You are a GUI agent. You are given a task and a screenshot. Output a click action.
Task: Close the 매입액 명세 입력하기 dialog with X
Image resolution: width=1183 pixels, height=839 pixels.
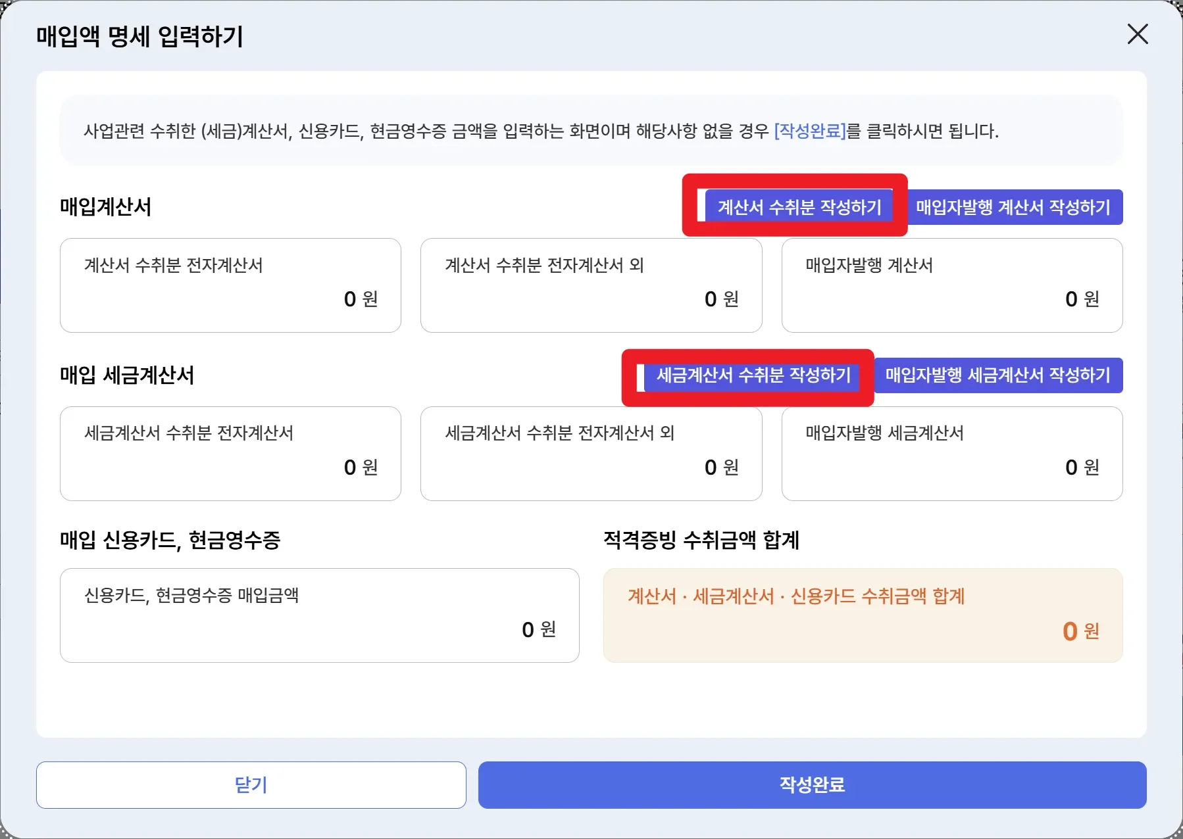tap(1137, 34)
